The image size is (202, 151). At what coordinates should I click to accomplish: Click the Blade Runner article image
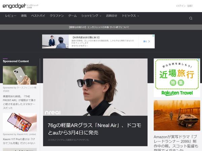point(177,115)
